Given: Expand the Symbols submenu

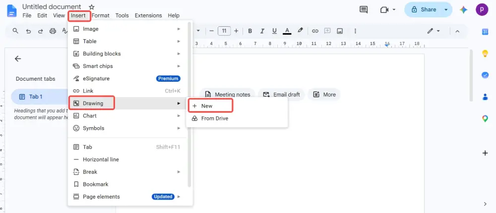Looking at the screenshot, I should tap(127, 128).
